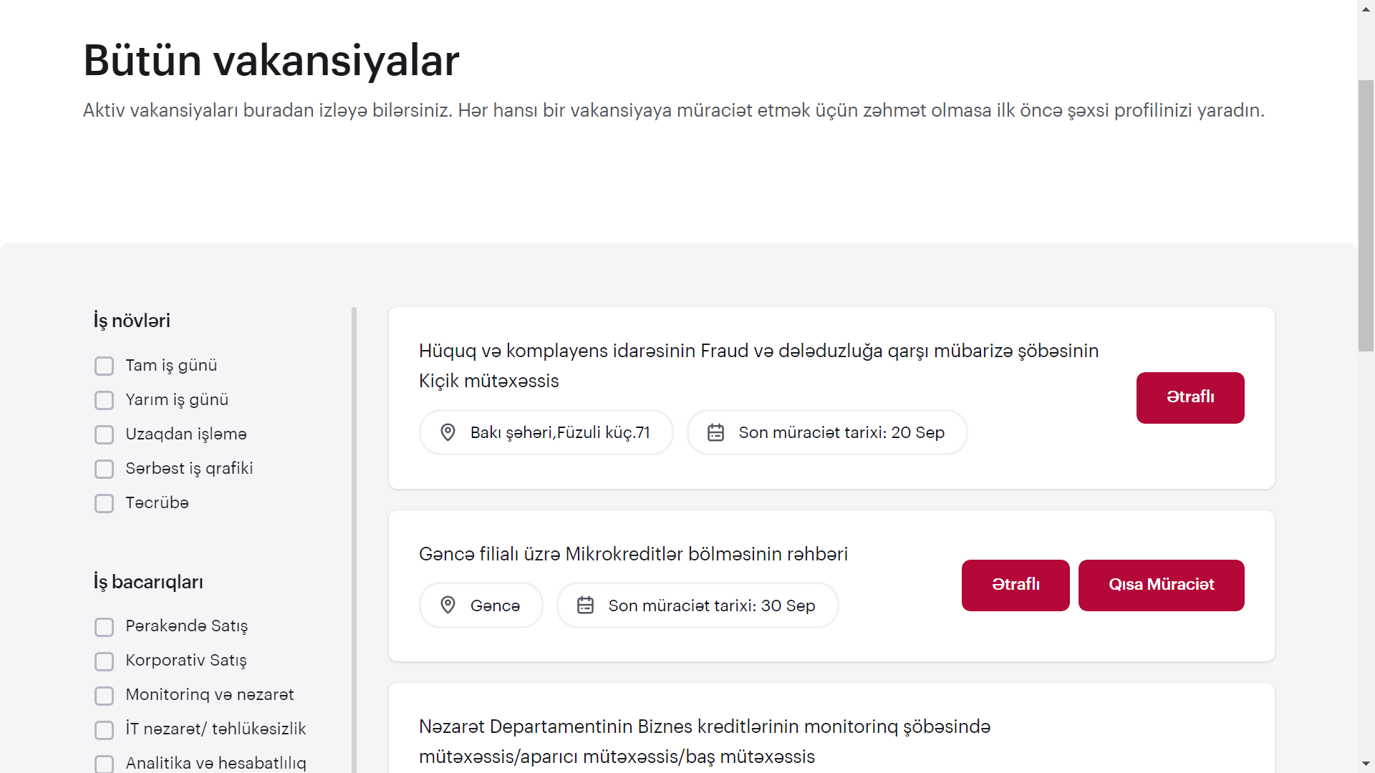Tick the Monitorinq və nəzarət checkbox

pos(105,696)
